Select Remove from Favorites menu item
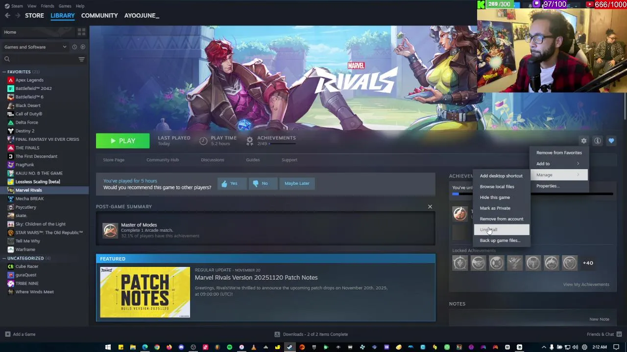 click(559, 153)
